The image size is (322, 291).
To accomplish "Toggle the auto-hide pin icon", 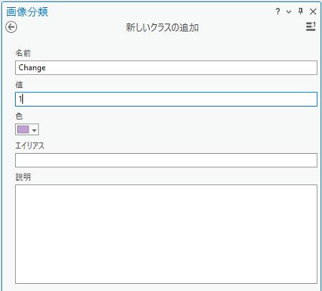I will [301, 11].
